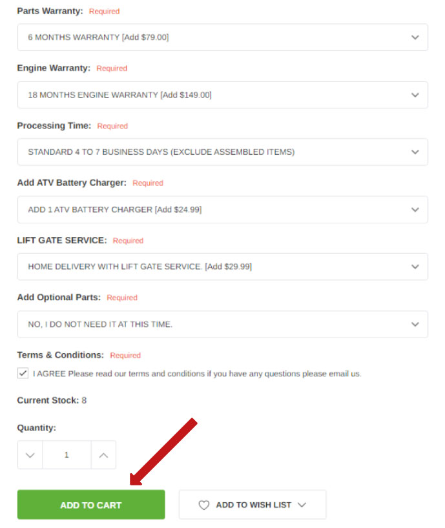Click the heart icon on wish list button
This screenshot has height=528, width=445.
coord(203,505)
